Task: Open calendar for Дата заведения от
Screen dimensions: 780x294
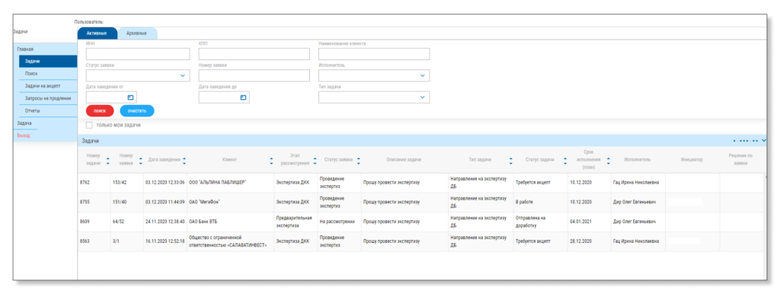Action: (x=131, y=97)
